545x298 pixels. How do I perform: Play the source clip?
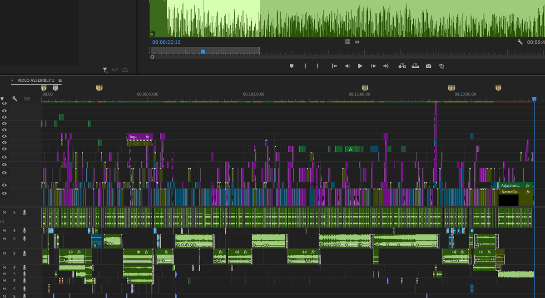pos(360,66)
